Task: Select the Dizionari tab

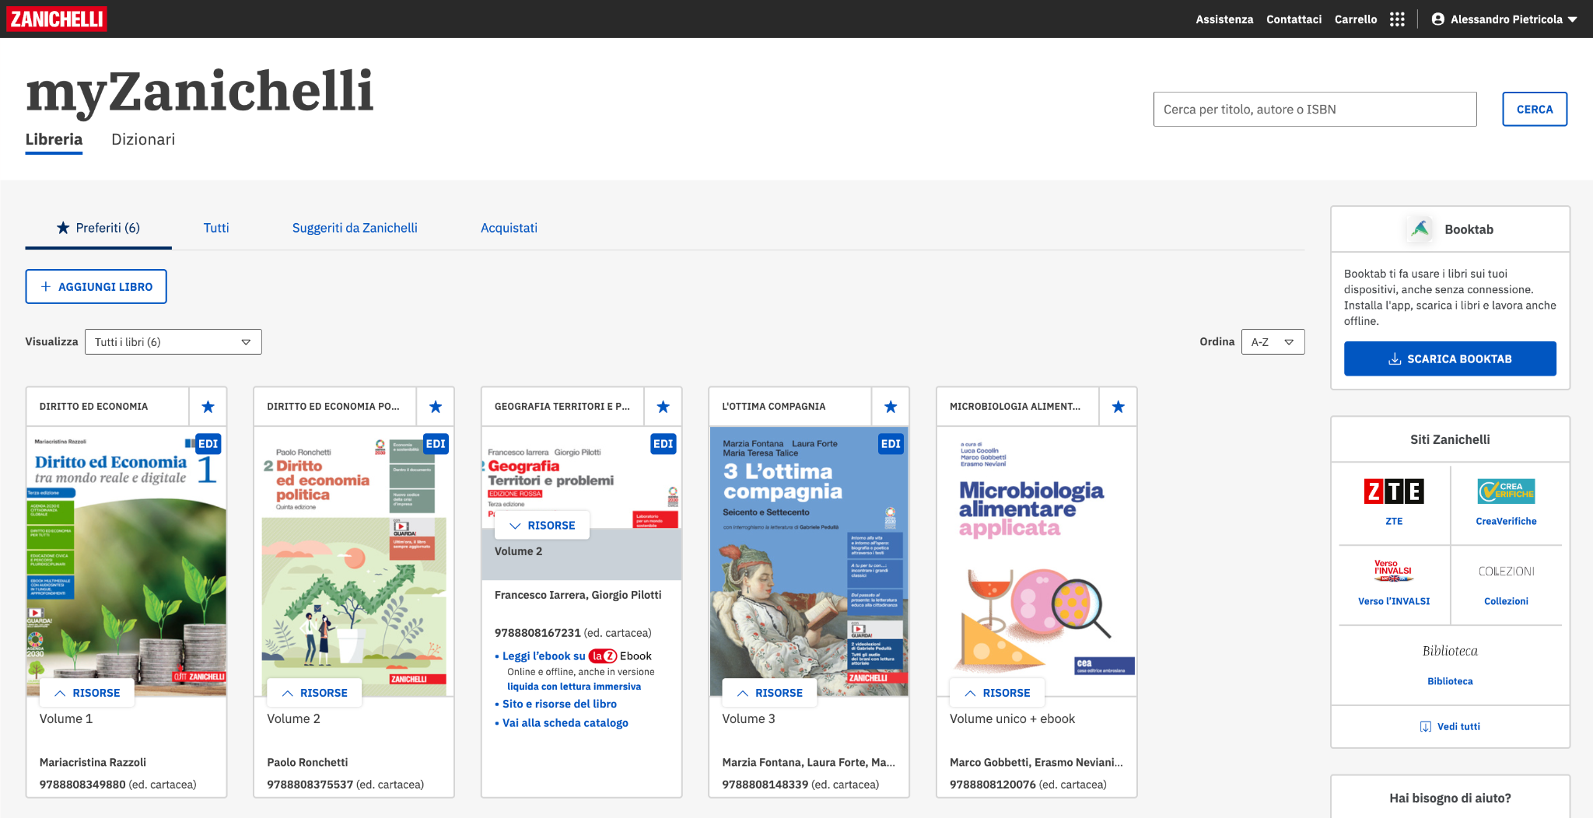Action: coord(143,139)
